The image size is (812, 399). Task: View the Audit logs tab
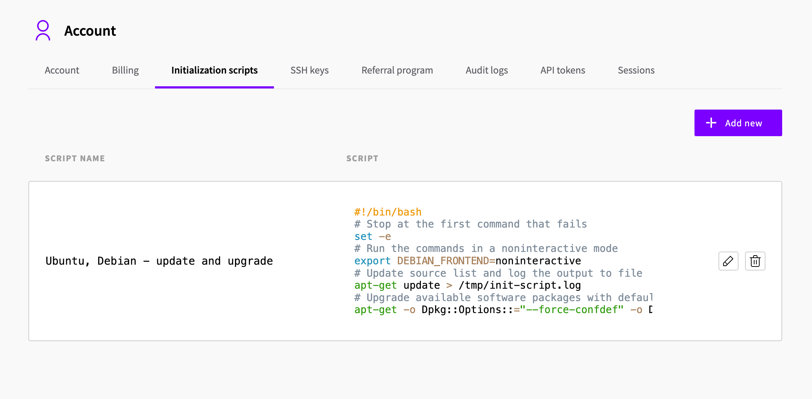pos(487,70)
